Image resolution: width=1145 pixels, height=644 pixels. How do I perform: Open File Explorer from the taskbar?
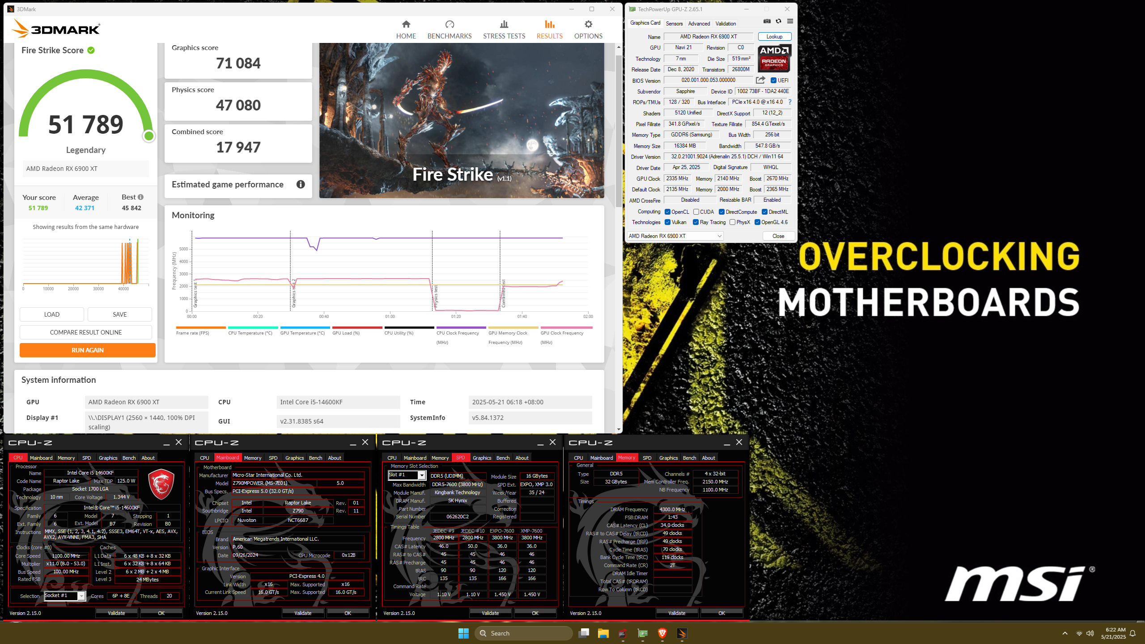pyautogui.click(x=603, y=633)
